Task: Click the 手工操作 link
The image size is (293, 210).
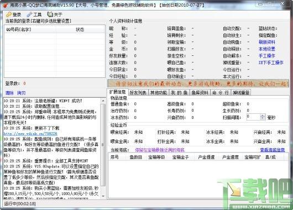Action: coord(267,56)
